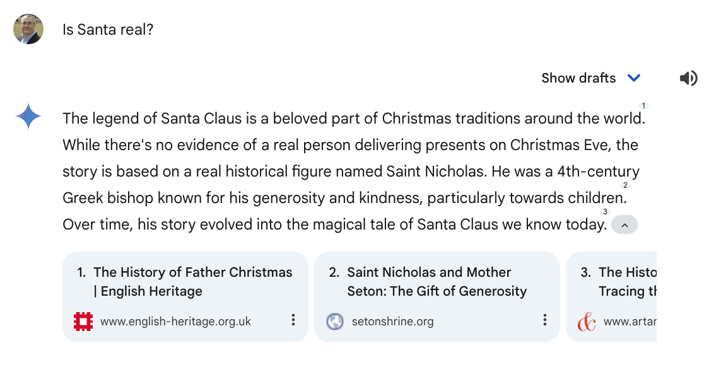
Task: Open the setonshrine.org link
Action: click(x=392, y=320)
